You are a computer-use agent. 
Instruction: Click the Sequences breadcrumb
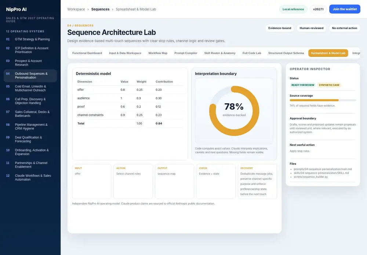click(100, 9)
